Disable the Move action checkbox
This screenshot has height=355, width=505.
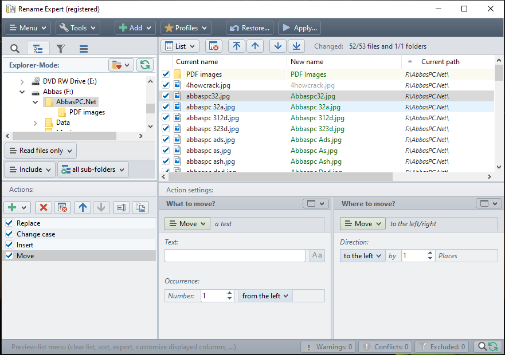coord(9,255)
